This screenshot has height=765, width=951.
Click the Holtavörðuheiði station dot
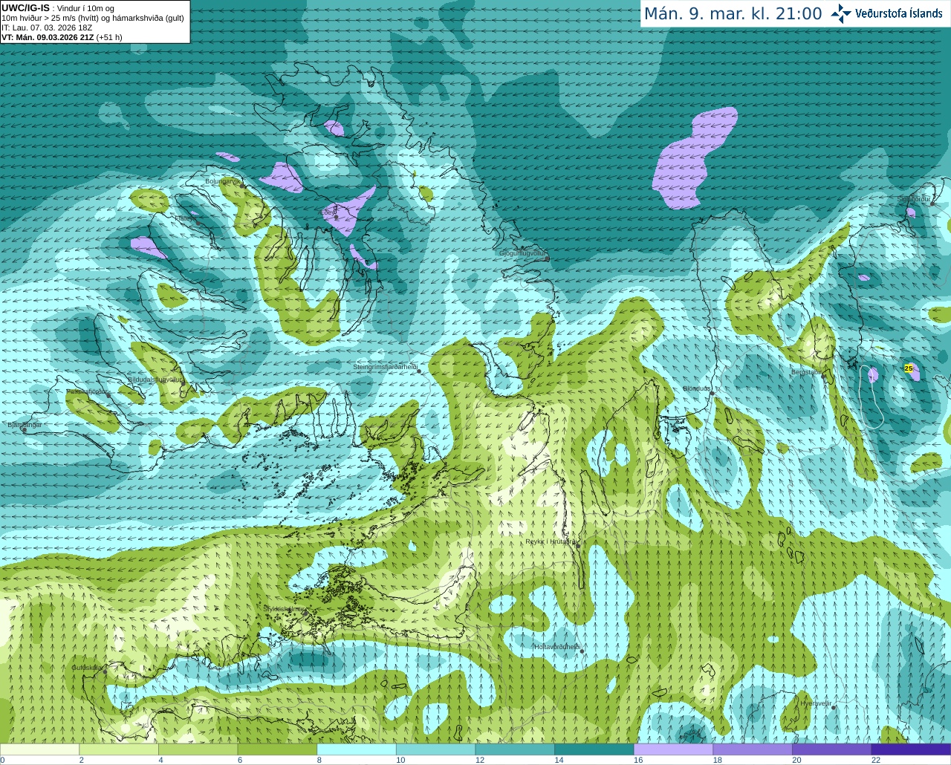[x=582, y=651]
